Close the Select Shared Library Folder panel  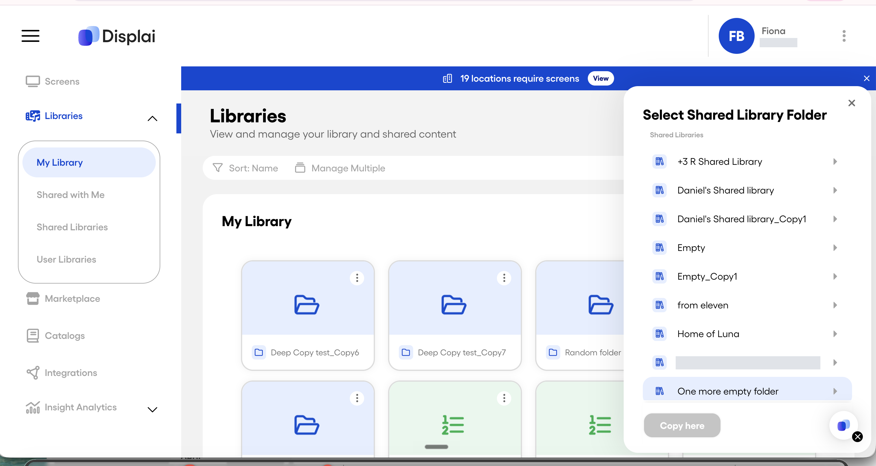click(851, 103)
